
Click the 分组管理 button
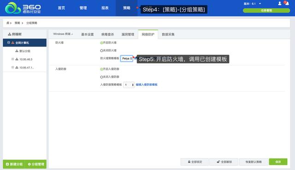36,164
